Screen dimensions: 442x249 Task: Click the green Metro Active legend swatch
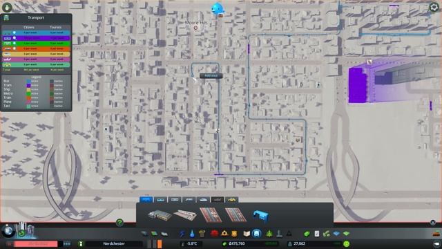pyautogui.click(x=28, y=93)
